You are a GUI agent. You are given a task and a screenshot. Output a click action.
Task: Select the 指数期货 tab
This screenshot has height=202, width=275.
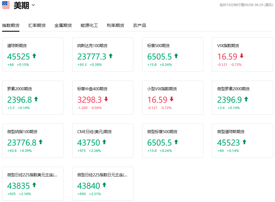pyautogui.click(x=11, y=25)
